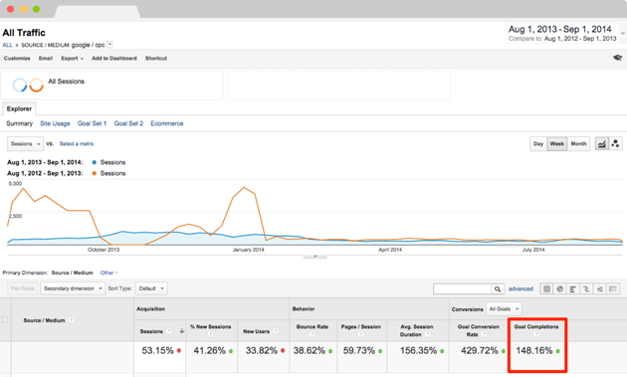Switch to the line chart icon
Viewport: 627px width, 377px height.
tap(602, 144)
